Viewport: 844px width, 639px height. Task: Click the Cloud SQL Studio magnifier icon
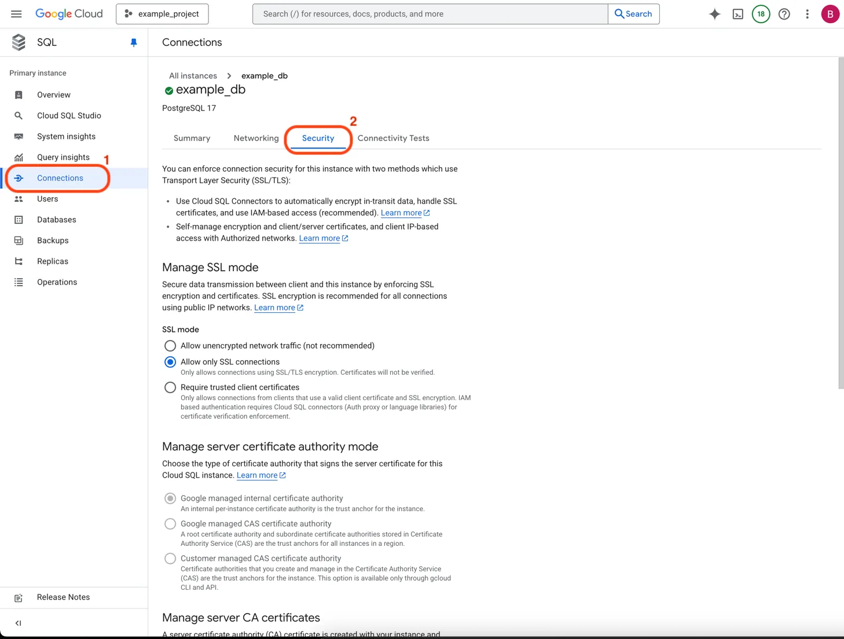19,116
